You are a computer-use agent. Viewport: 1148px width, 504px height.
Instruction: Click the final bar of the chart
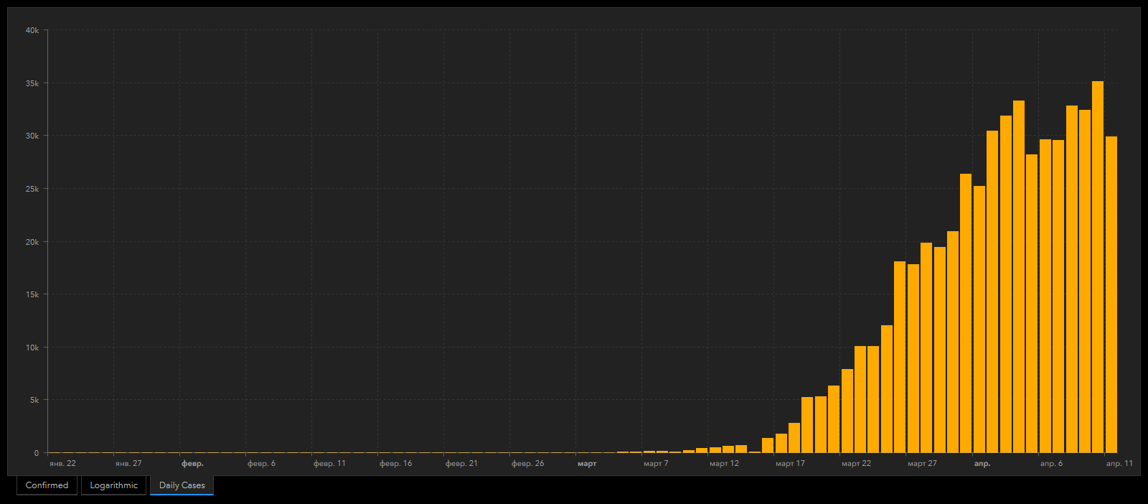1111,294
